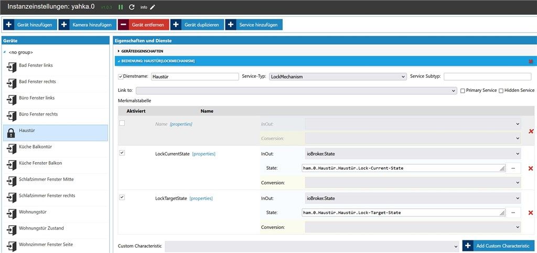Click Kamera hinzufügen button
537x253 pixels.
pos(88,25)
